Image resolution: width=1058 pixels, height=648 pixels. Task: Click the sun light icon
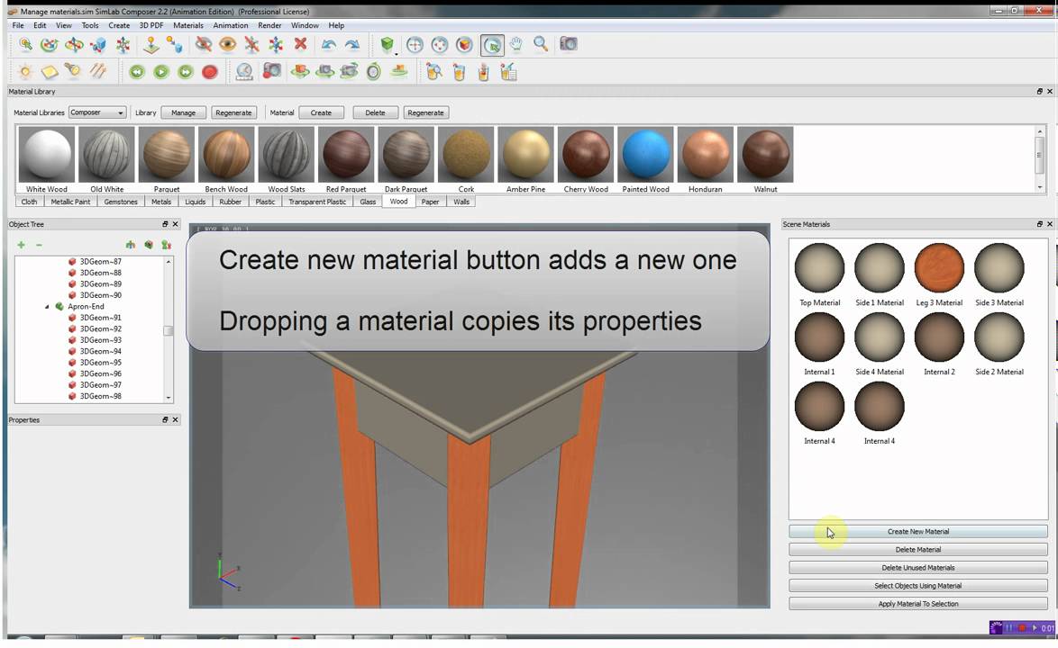pos(25,71)
